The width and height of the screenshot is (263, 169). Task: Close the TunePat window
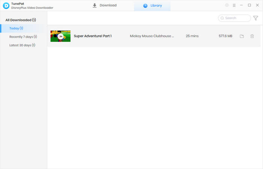coord(257,5)
